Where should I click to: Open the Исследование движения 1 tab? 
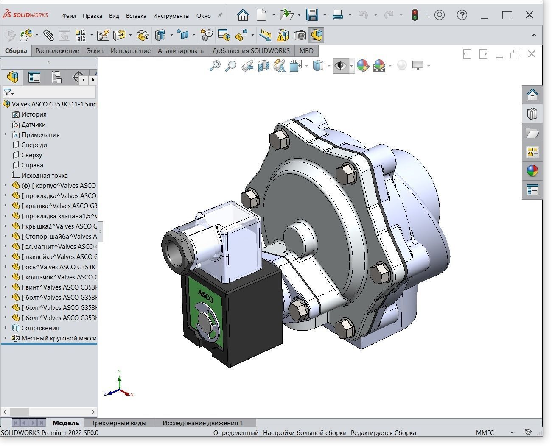[x=202, y=423]
